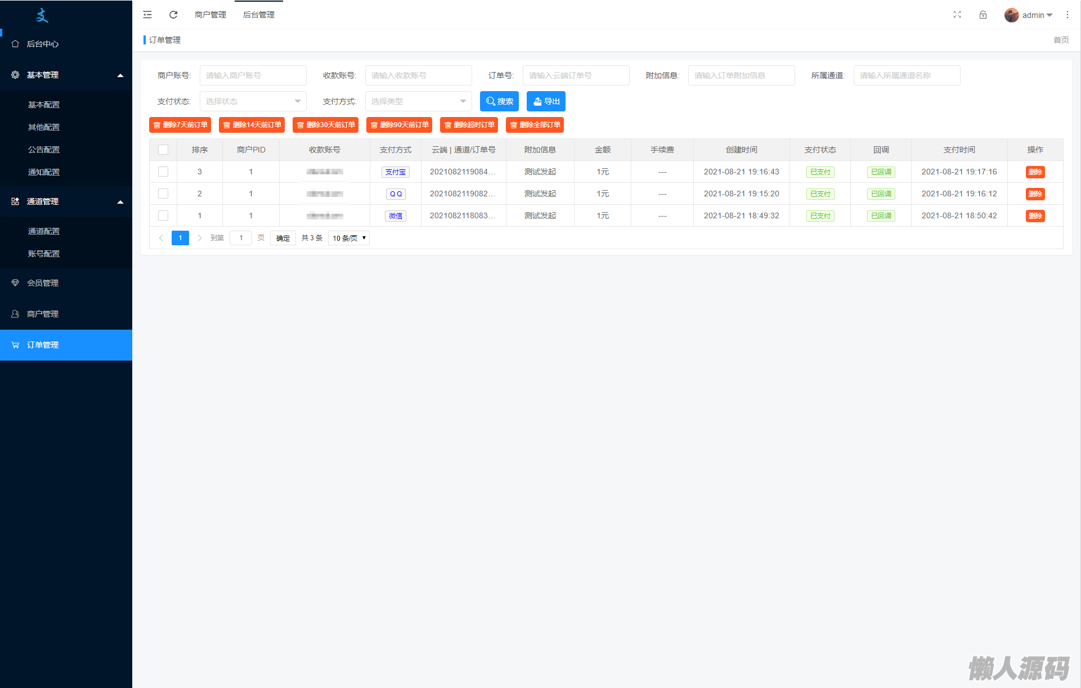
Task: Open the vertical three-dot more menu
Action: pos(1067,15)
